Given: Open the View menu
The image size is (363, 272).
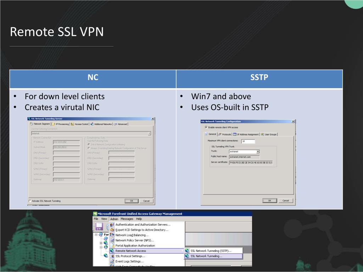Looking at the screenshot, I should pyautogui.click(x=104, y=219).
